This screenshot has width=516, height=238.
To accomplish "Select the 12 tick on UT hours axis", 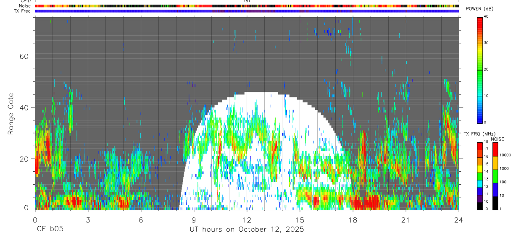I will pyautogui.click(x=247, y=220).
